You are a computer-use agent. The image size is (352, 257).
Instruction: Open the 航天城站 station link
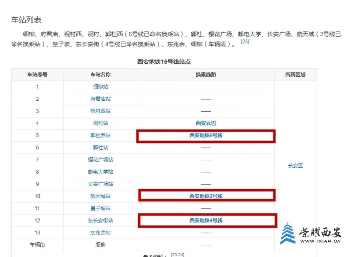coord(100,196)
